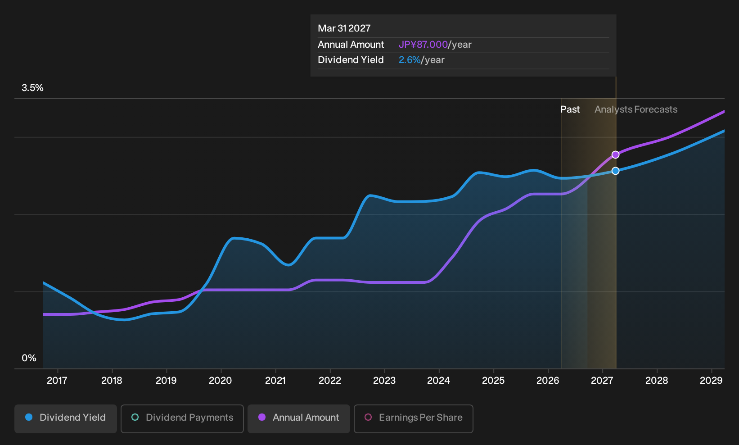This screenshot has height=445, width=739.
Task: Click the 2017 x-axis year label
Action: coord(57,381)
